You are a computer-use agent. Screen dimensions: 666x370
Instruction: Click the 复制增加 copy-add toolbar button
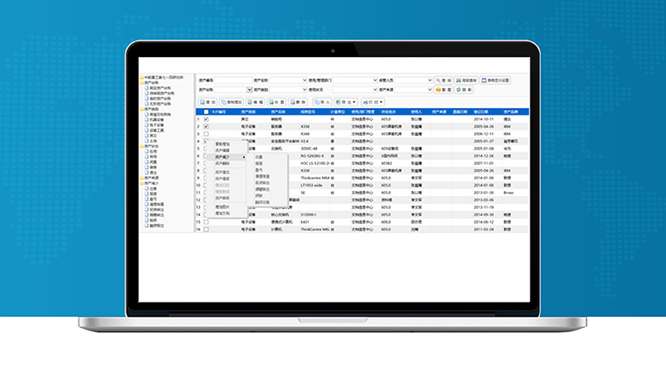[x=231, y=101]
